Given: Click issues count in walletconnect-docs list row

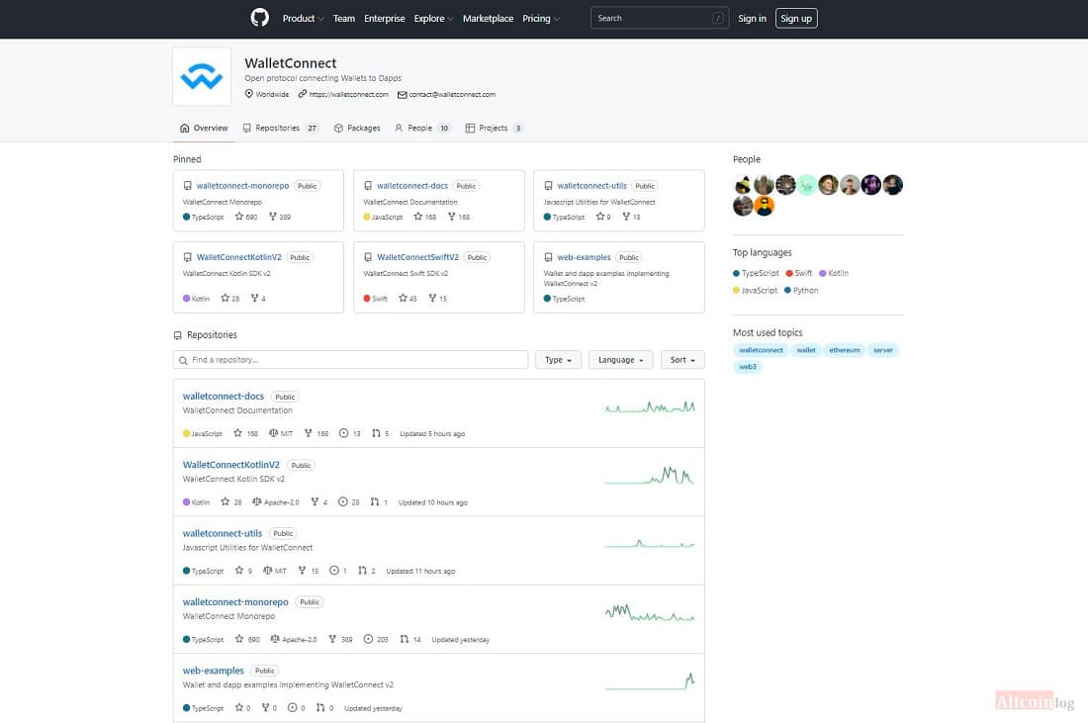Looking at the screenshot, I should pyautogui.click(x=349, y=433).
